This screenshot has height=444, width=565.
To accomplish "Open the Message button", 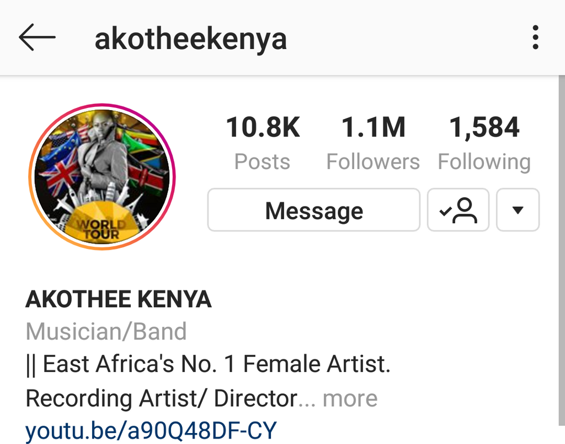I will pos(314,210).
